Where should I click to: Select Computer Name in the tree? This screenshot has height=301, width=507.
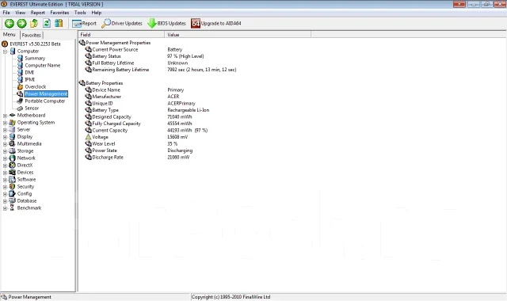click(x=42, y=65)
